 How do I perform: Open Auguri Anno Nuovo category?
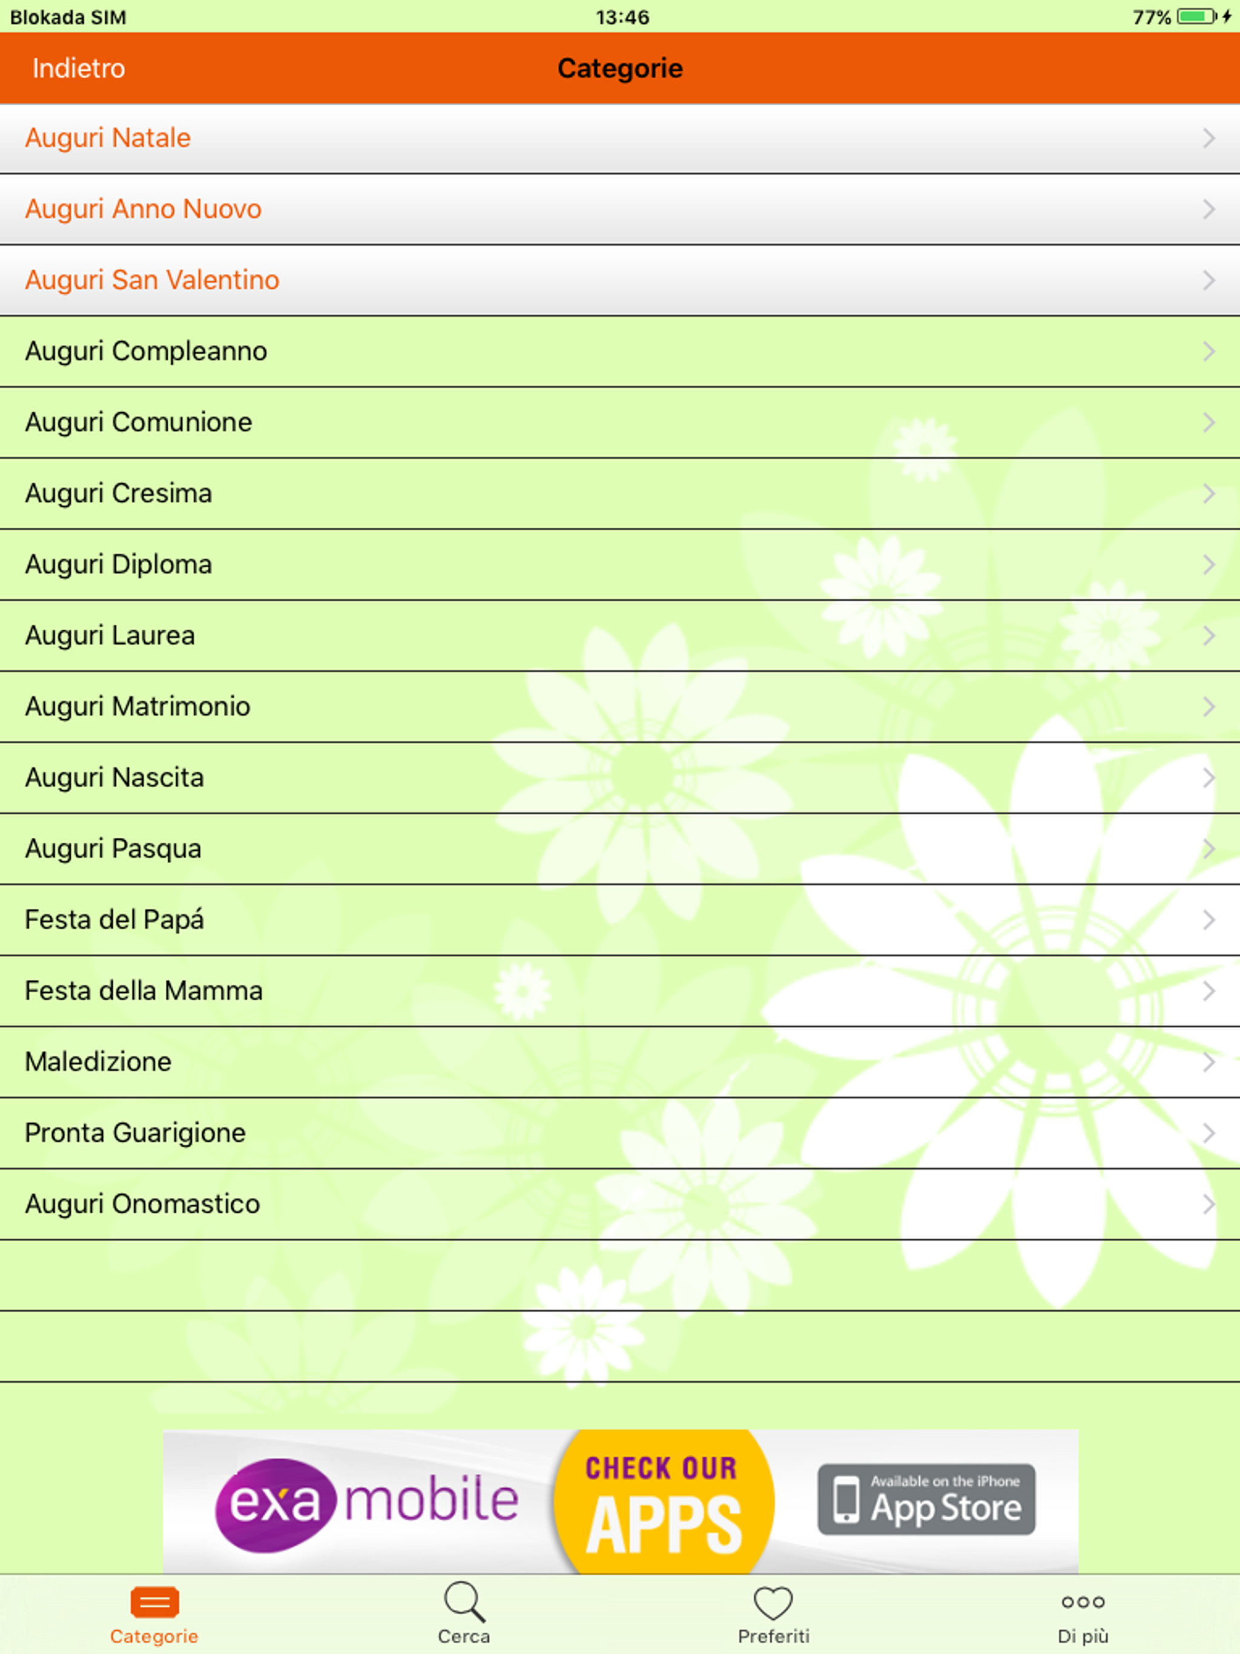pyautogui.click(x=143, y=209)
